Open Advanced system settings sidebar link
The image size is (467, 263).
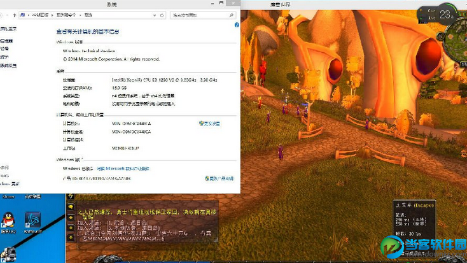(8, 66)
